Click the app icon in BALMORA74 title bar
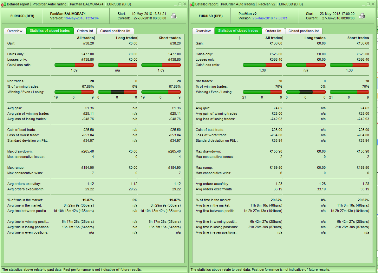The image size is (378, 273). (3, 4)
